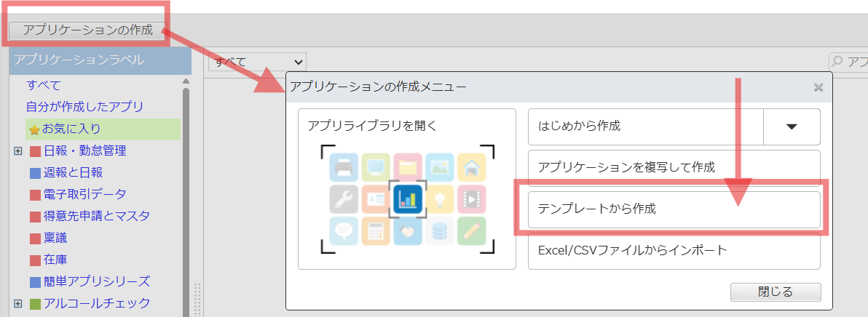The height and width of the screenshot is (317, 868).
Task: Click the red color label beside 稟議
Action: point(35,238)
